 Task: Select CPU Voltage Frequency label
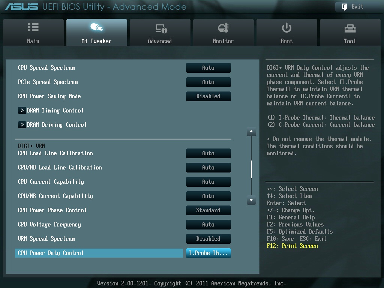(x=49, y=225)
